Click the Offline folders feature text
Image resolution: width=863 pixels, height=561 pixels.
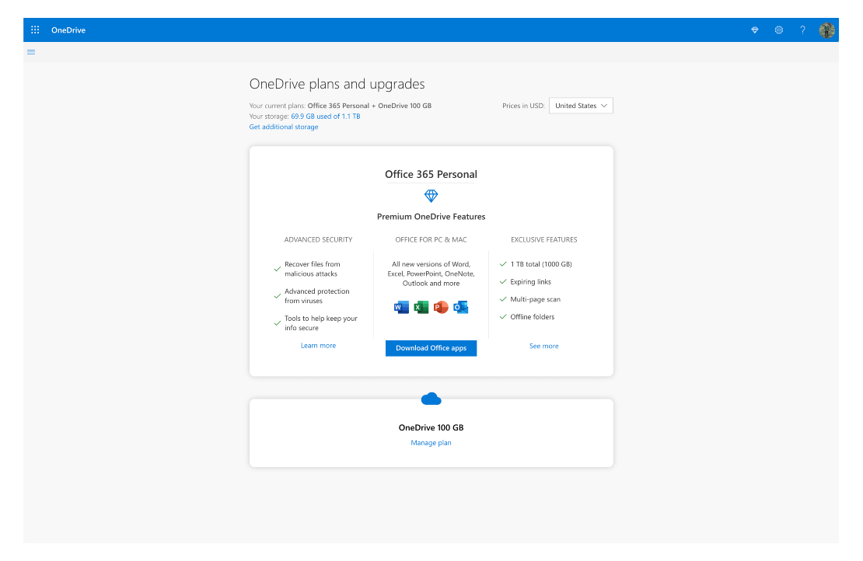coord(533,317)
